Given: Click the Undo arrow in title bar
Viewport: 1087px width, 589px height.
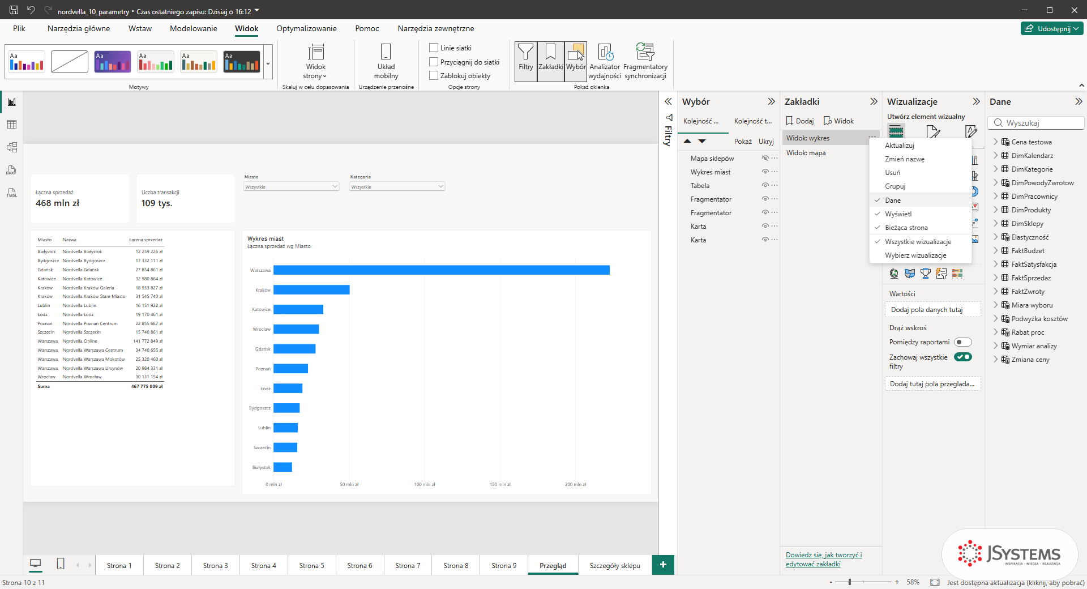Looking at the screenshot, I should [31, 10].
